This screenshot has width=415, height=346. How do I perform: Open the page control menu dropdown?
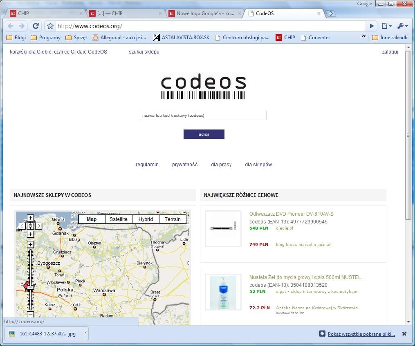click(386, 26)
